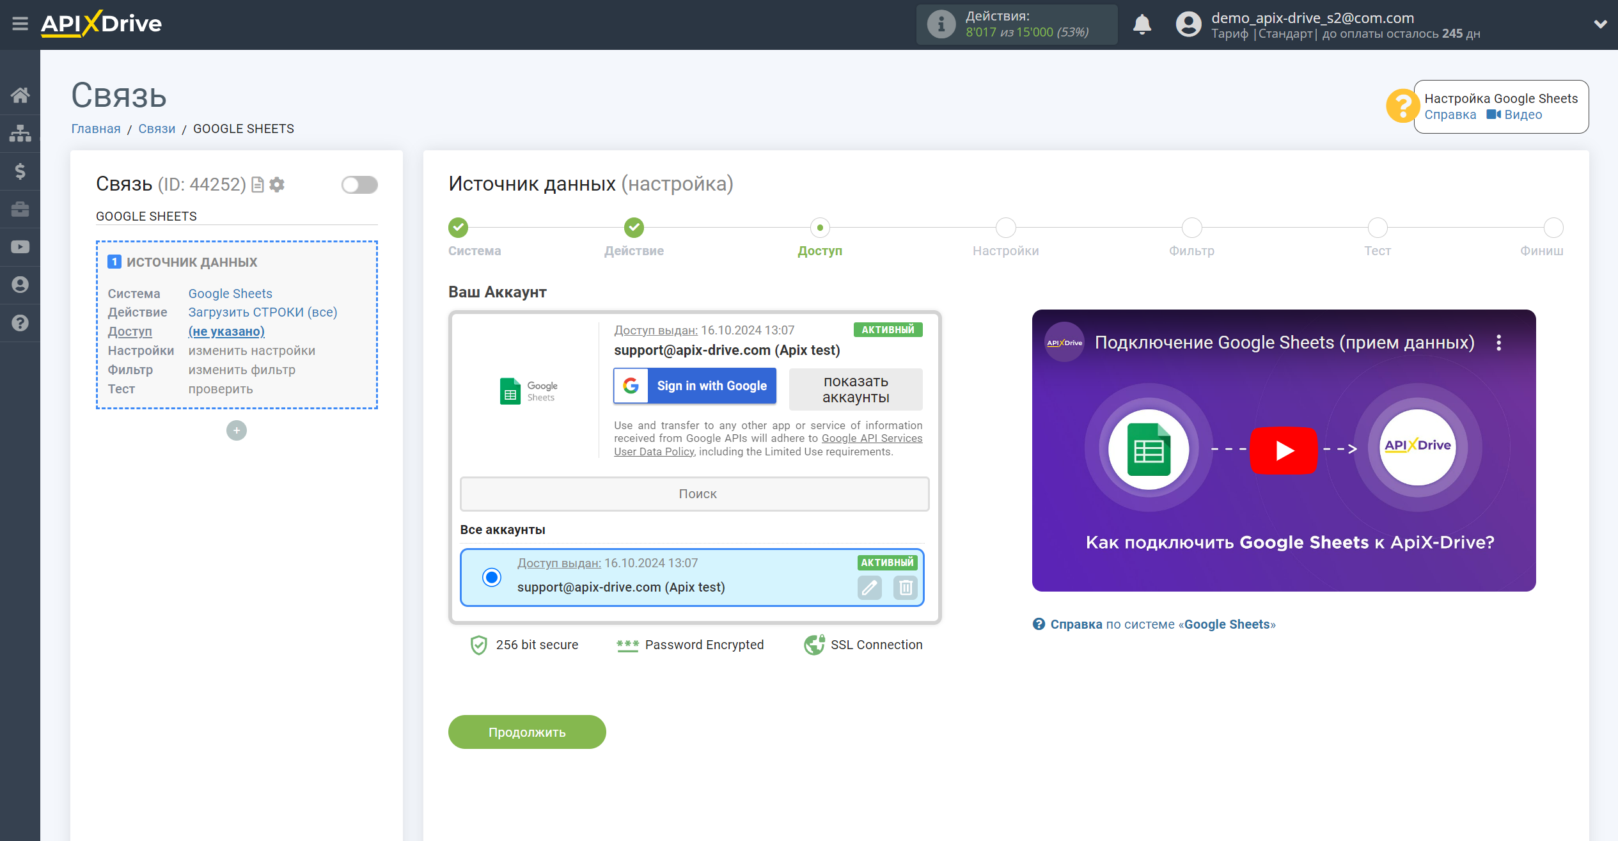Screen dimensions: 1618x841
Task: Click показать аккаунты button
Action: pyautogui.click(x=856, y=389)
